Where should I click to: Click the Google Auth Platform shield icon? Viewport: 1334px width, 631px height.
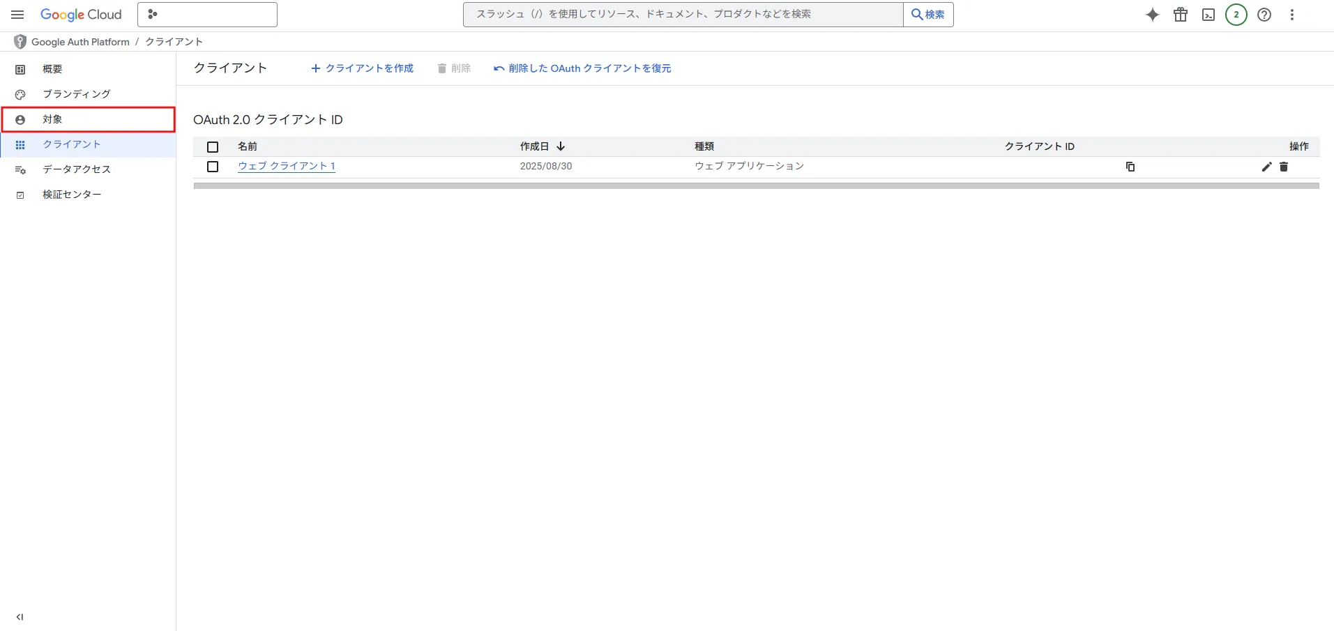20,42
